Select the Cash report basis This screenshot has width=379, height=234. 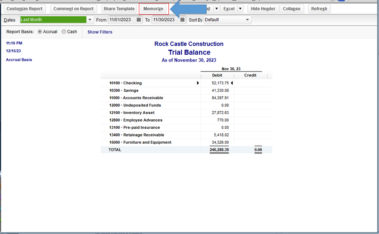[64, 32]
